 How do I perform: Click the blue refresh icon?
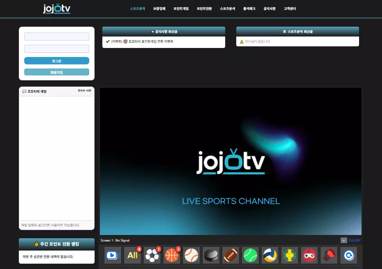[348, 255]
